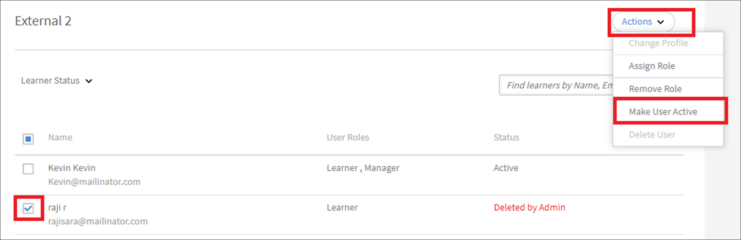
Task: Open the Actions dropdown button
Action: pos(643,22)
